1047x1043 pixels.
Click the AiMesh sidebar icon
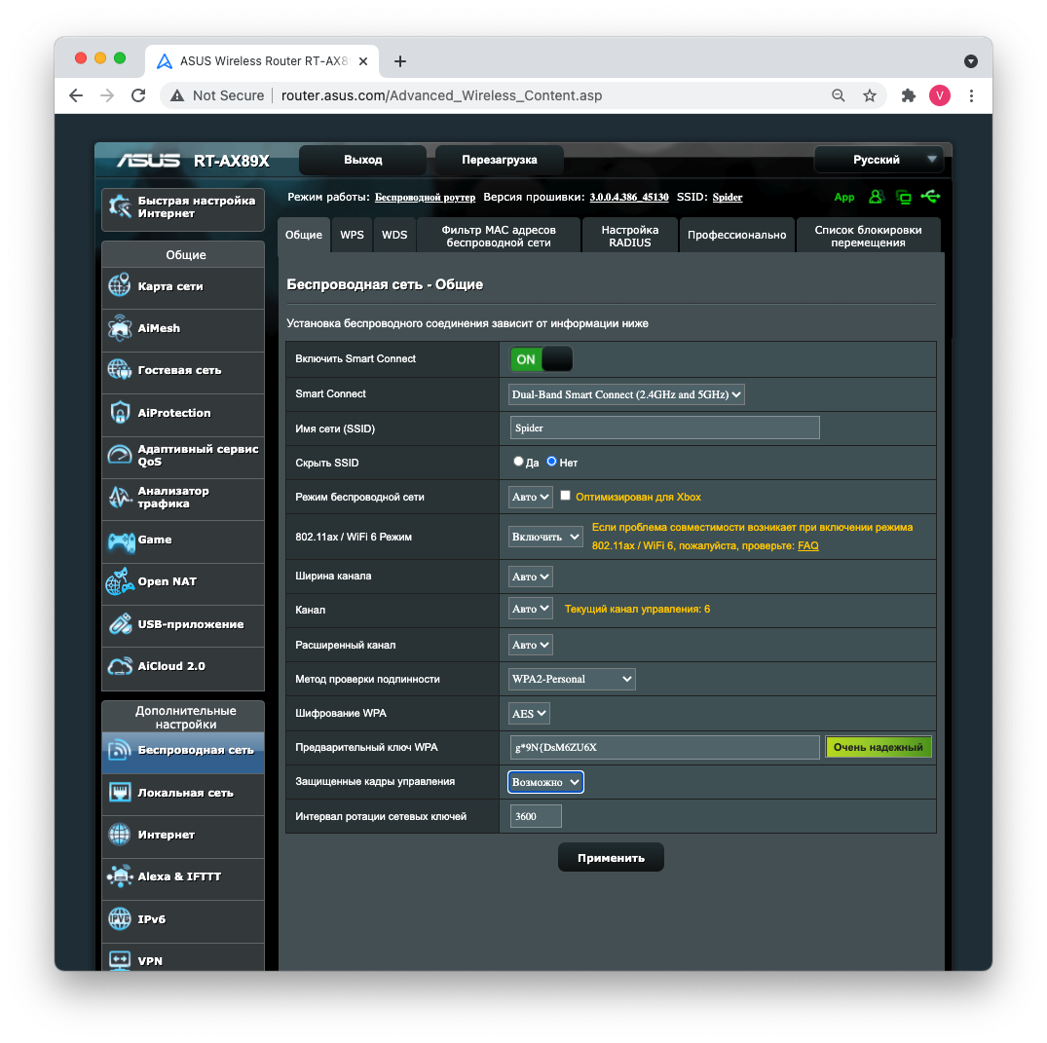coord(120,328)
